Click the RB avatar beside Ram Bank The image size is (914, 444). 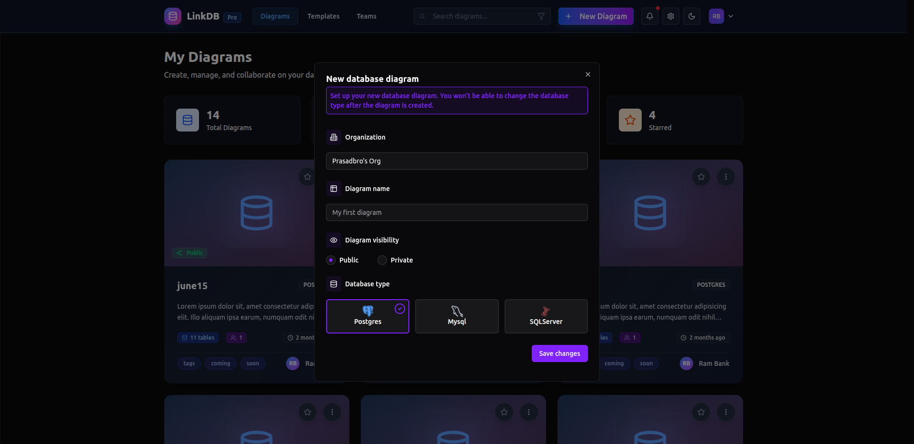coord(686,363)
